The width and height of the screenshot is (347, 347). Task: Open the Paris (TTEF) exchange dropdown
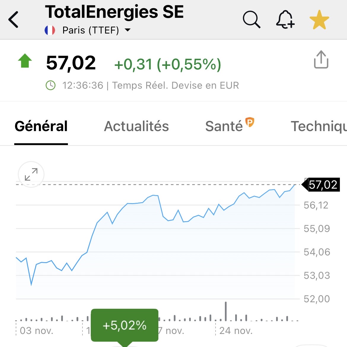pos(91,30)
